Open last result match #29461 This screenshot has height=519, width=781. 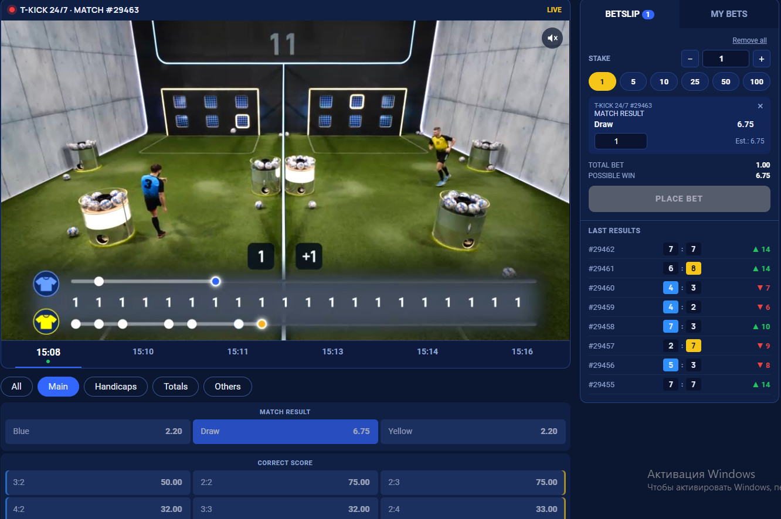pos(680,269)
